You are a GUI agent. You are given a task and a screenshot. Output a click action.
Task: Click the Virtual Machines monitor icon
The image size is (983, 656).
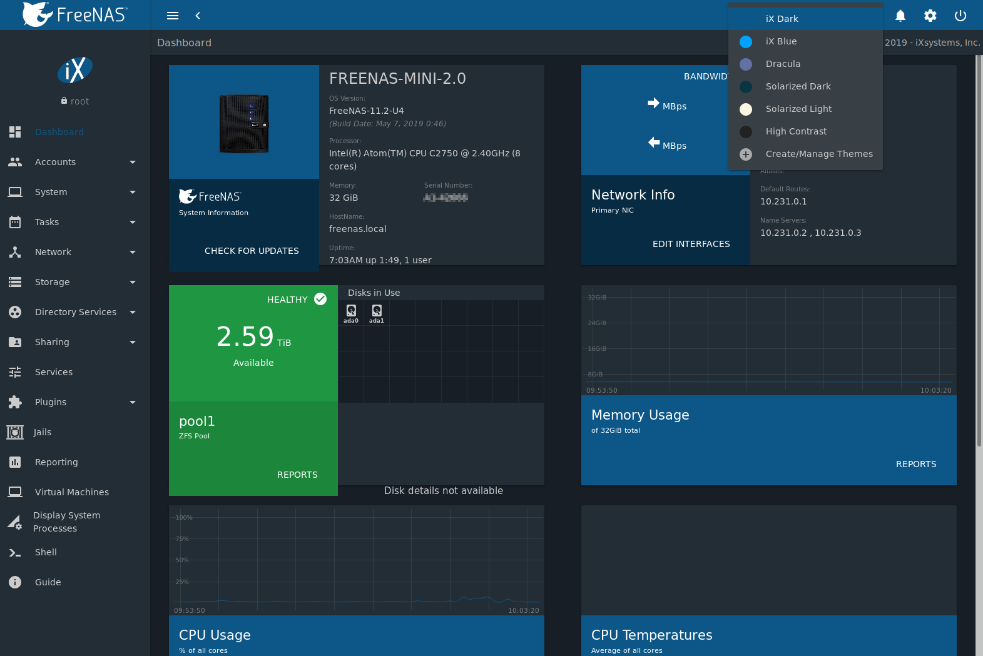click(15, 492)
